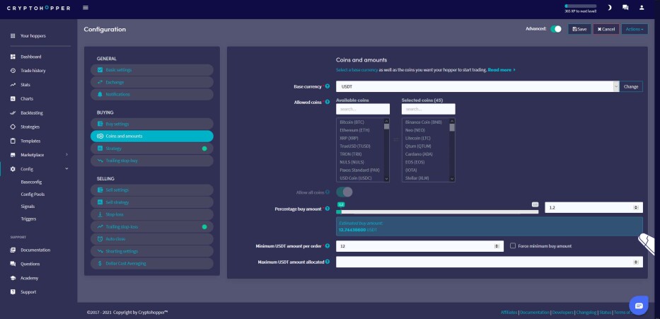Open the chat messages icon in header

[625, 8]
